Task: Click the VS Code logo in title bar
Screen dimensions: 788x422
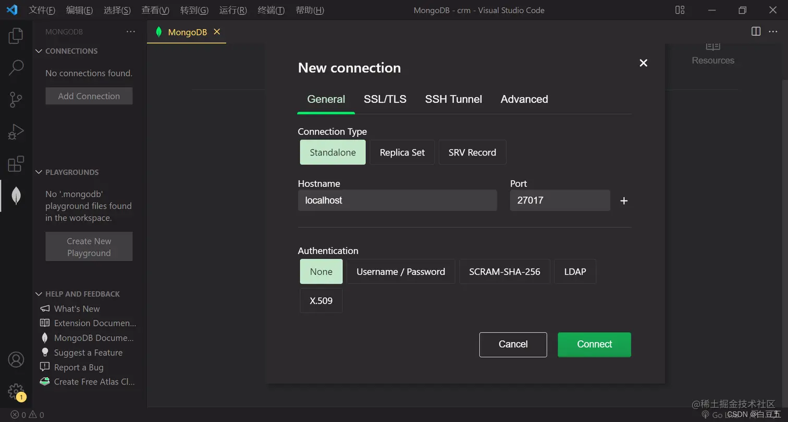Action: pyautogui.click(x=11, y=10)
